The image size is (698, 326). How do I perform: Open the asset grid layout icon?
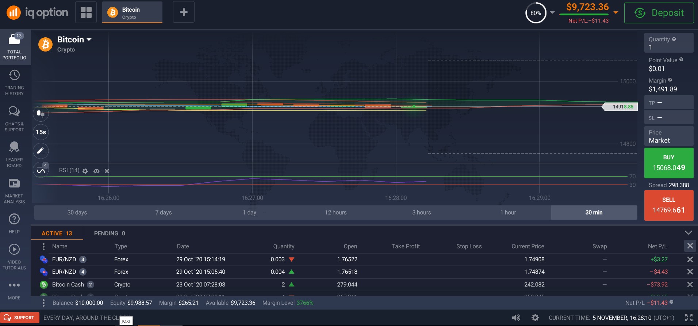click(86, 12)
